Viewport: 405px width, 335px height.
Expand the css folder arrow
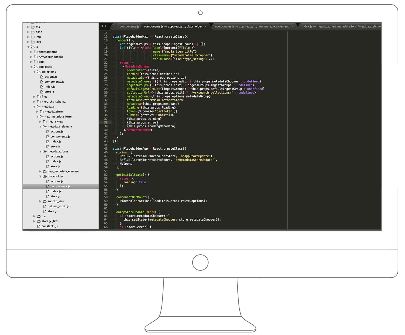point(28,27)
